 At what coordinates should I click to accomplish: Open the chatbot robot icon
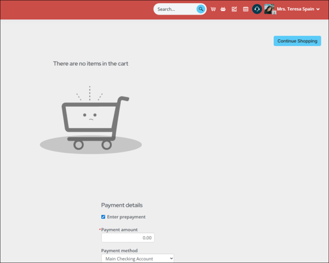click(223, 9)
